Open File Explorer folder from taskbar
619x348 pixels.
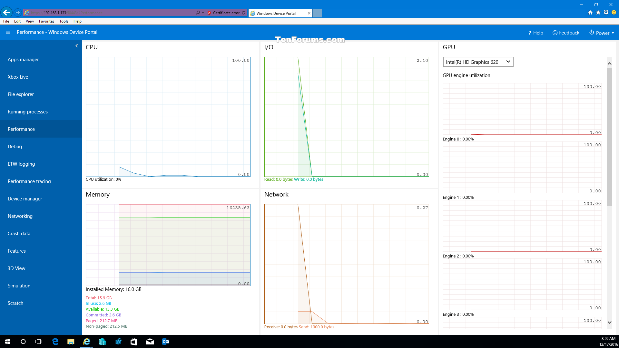[71, 342]
